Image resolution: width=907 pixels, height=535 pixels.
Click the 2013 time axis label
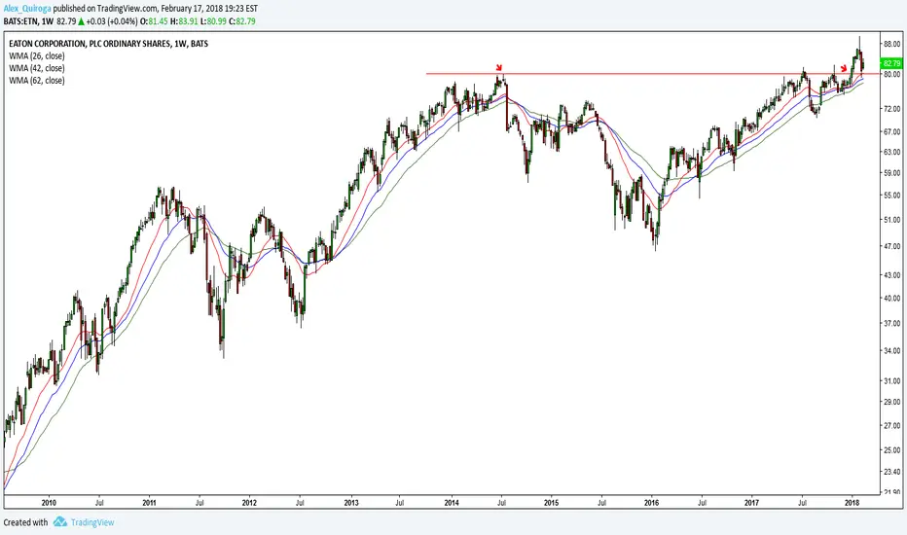point(351,503)
